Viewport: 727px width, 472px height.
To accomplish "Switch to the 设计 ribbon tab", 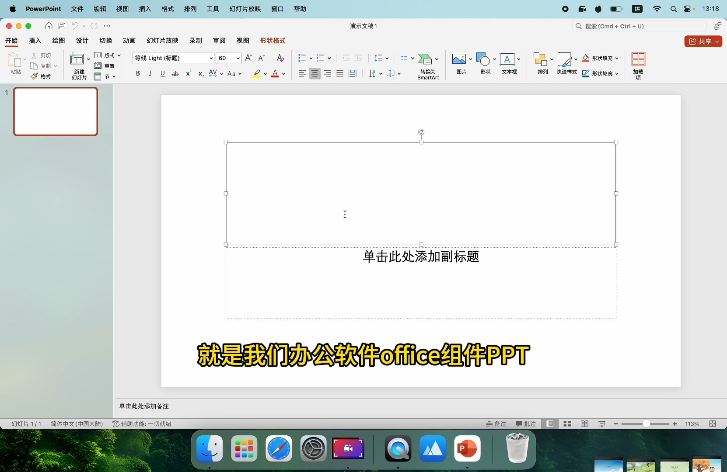I will (82, 40).
